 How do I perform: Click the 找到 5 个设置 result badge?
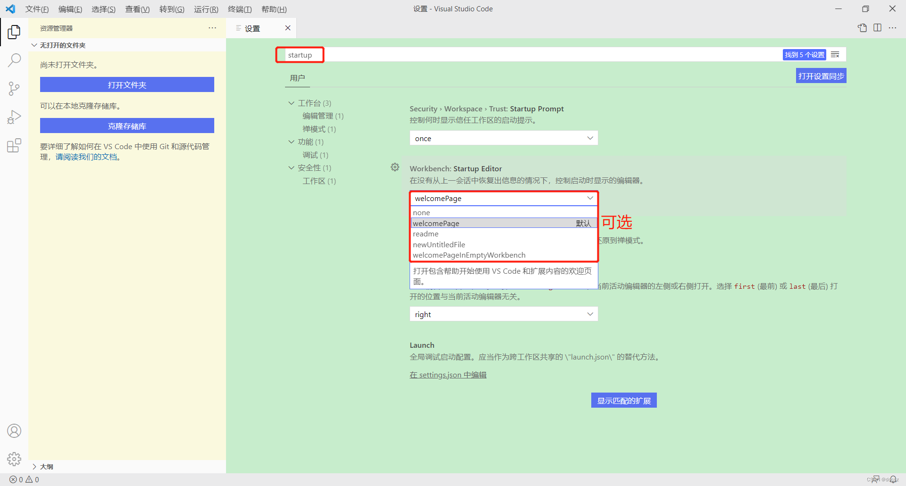click(804, 55)
